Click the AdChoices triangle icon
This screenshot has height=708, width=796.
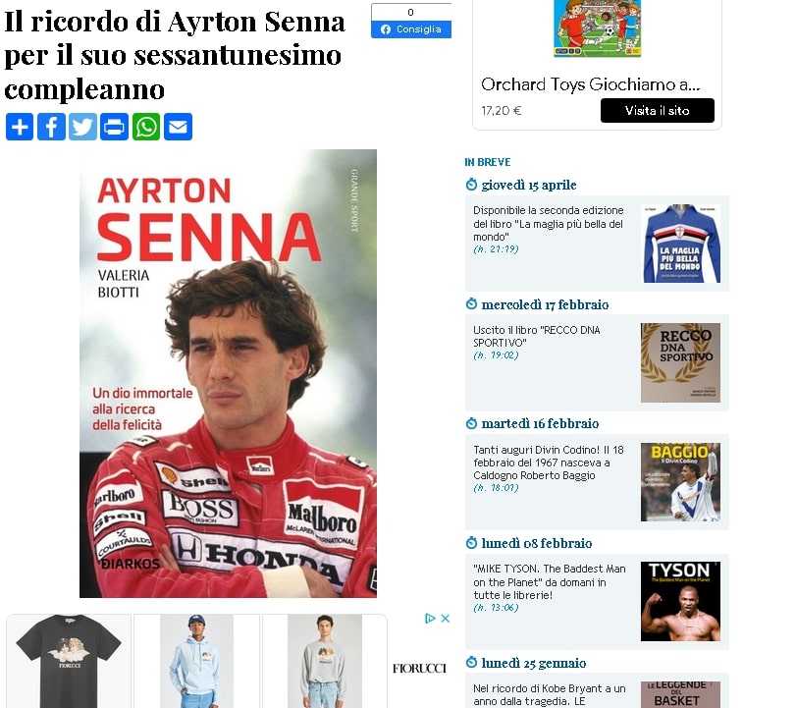tap(430, 618)
